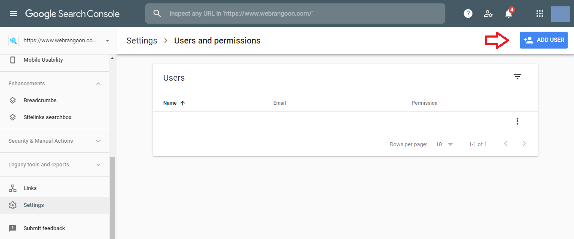Click the ADD USER button
The width and height of the screenshot is (574, 239).
[544, 40]
